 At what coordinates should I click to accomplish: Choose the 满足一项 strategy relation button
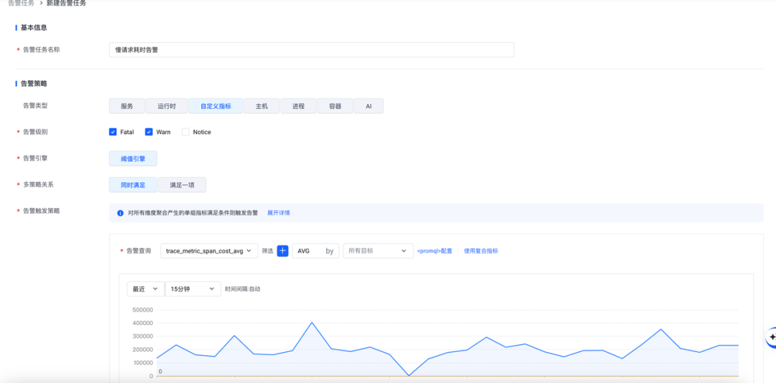(182, 185)
